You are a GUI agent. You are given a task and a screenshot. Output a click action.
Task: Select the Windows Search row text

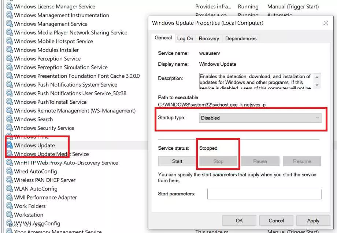click(x=33, y=119)
